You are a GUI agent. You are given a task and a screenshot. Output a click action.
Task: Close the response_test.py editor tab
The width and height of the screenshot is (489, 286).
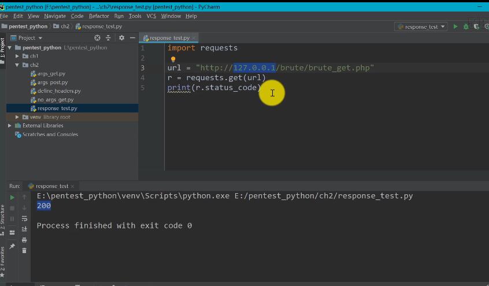[x=194, y=38]
